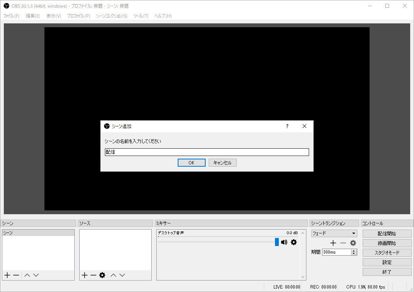
Task: Click the 300ms duration field
Action: [337, 252]
